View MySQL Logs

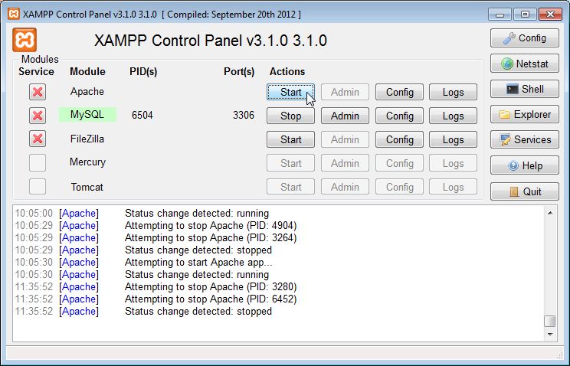453,116
